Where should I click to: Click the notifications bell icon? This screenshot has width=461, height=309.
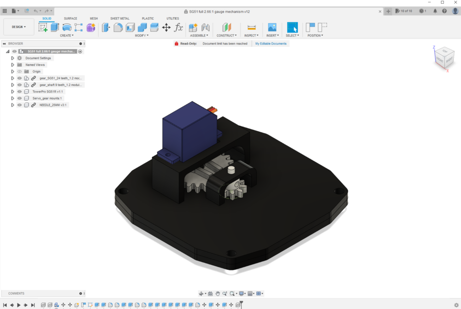coord(435,11)
